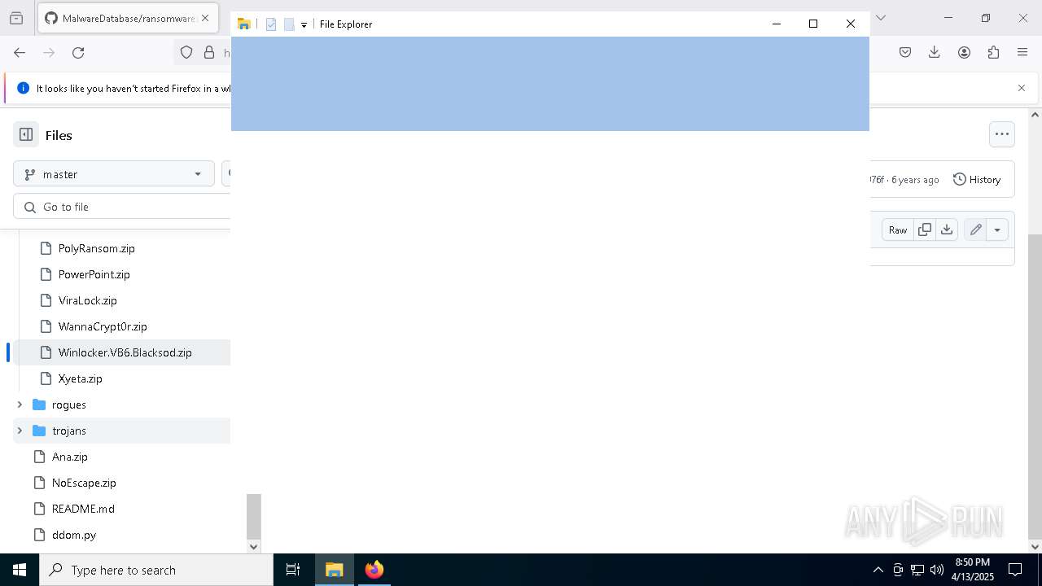
Task: Click the padlock site info icon
Action: [x=209, y=52]
